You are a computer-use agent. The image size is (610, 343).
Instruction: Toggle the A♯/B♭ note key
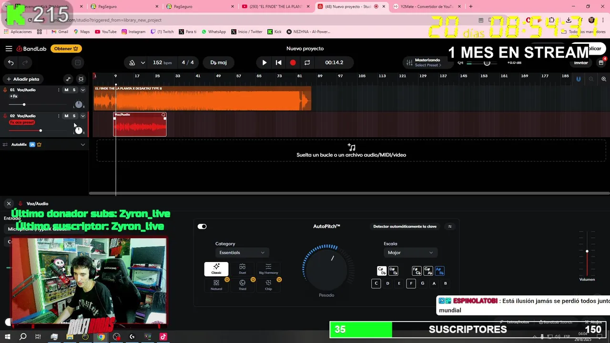point(439,271)
